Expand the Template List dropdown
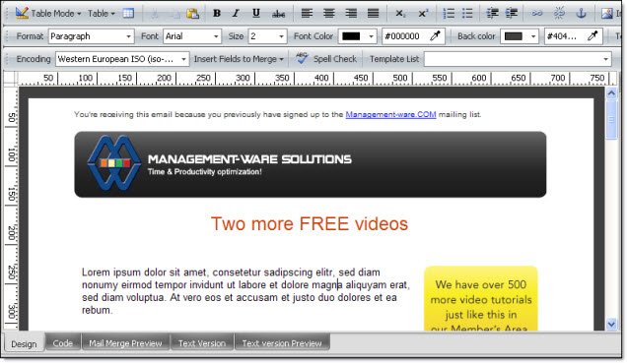The width and height of the screenshot is (627, 363). click(x=606, y=59)
